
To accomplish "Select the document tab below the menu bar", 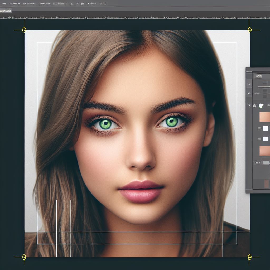I will [x=6, y=11].
